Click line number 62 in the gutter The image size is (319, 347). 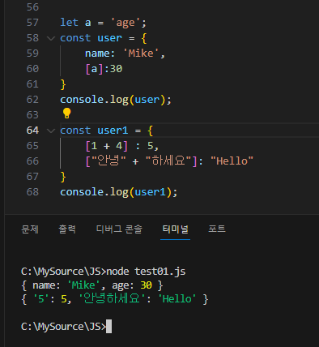pos(32,100)
